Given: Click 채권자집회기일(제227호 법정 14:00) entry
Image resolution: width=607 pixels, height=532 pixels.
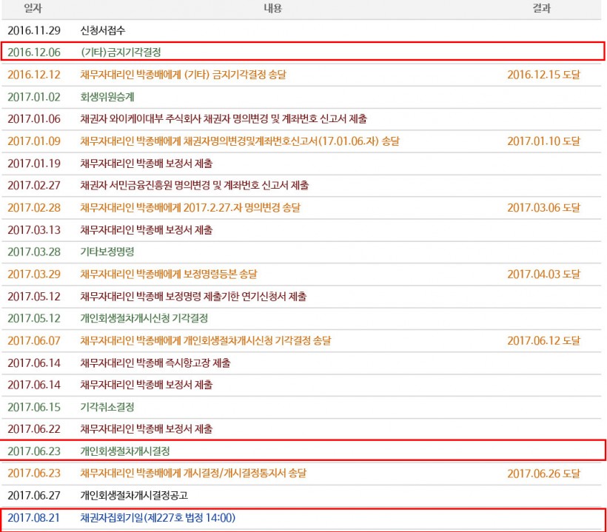Looking at the screenshot, I should tap(158, 518).
